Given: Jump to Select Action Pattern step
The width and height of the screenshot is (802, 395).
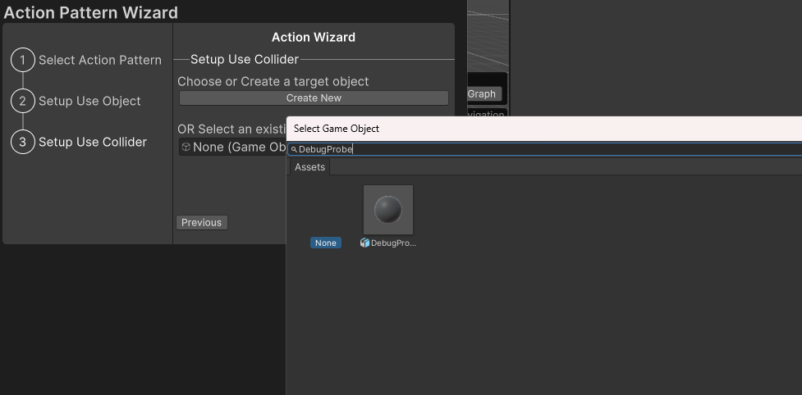Looking at the screenshot, I should (x=100, y=60).
